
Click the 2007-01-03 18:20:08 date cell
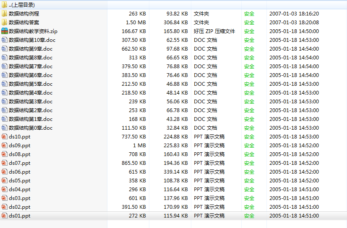point(294,22)
